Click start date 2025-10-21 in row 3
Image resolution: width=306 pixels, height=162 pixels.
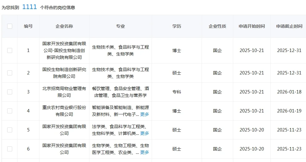pos(252,92)
